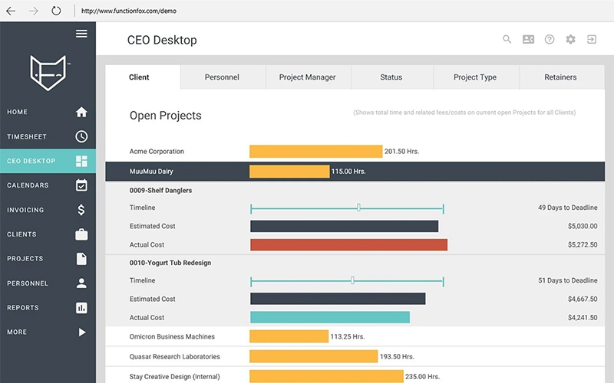The image size is (614, 383).
Task: Click the hamburger menu icon in sidebar
Action: pyautogui.click(x=81, y=34)
